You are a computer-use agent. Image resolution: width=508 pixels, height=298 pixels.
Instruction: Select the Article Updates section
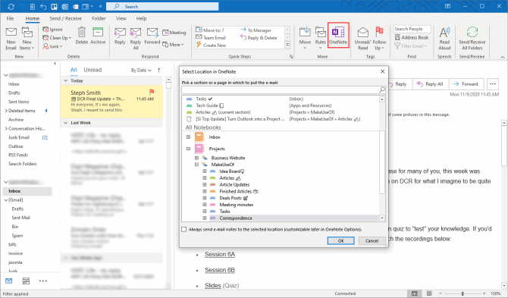point(234,184)
